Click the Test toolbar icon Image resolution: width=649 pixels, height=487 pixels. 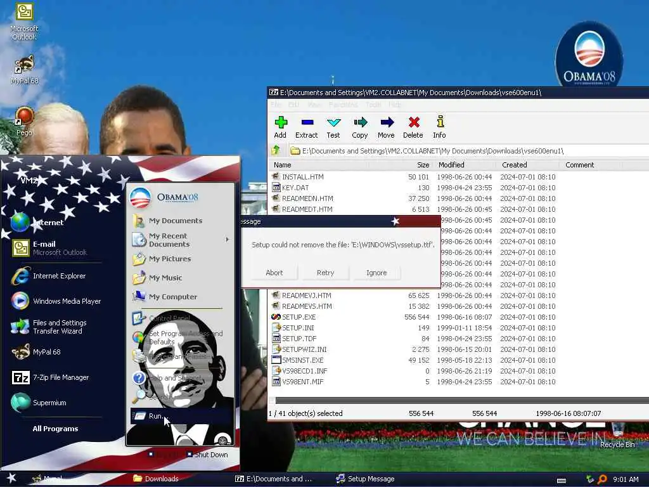coord(333,127)
